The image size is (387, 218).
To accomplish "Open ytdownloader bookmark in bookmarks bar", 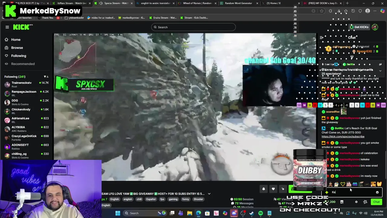I will click(74, 18).
